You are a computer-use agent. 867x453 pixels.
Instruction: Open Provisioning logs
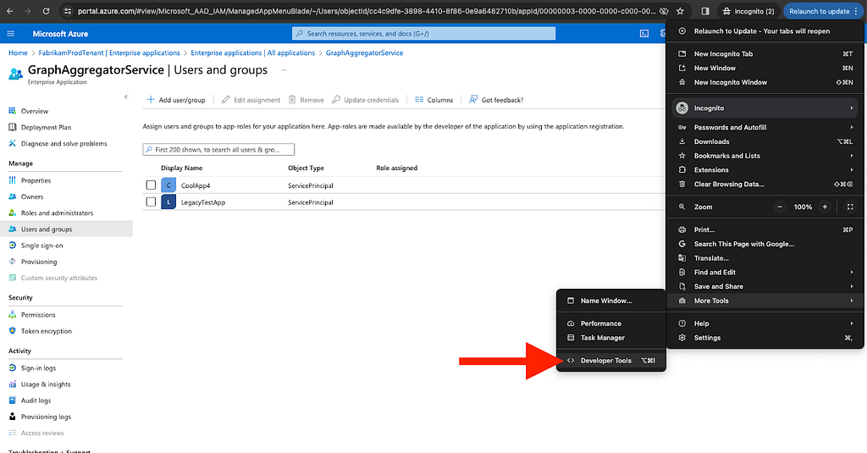[x=46, y=417]
